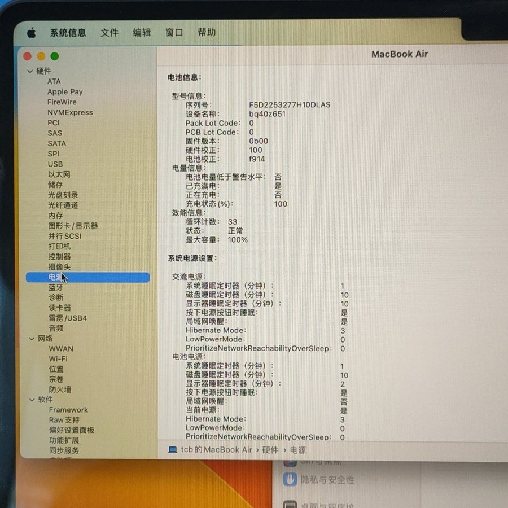Select 储存 in the sidebar
Viewport: 508px width, 508px height.
[x=55, y=185]
